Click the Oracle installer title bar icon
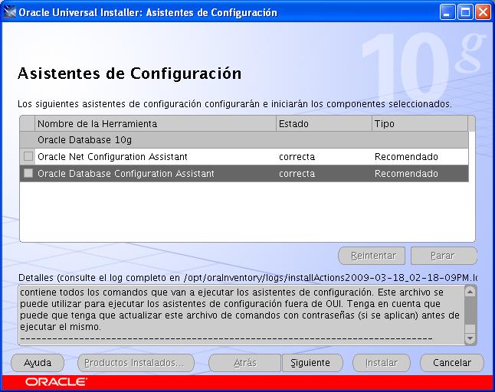Image resolution: width=495 pixels, height=392 pixels. [9, 12]
